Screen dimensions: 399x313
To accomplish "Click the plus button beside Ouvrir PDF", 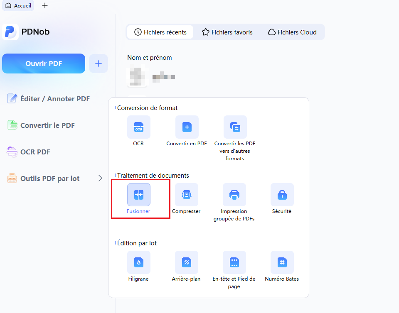I will coord(99,64).
